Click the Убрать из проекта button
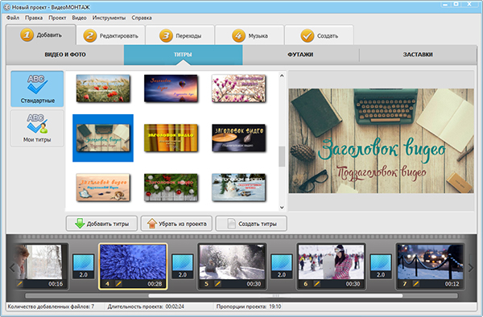Viewport: 483px width, 317px height. tap(176, 224)
